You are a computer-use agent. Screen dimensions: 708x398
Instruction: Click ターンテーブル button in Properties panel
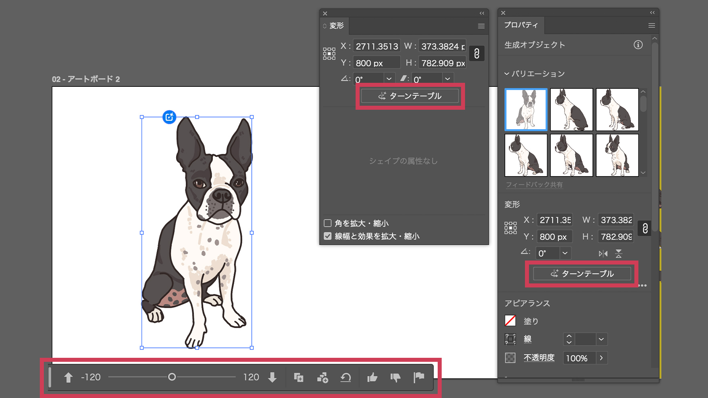tap(582, 274)
